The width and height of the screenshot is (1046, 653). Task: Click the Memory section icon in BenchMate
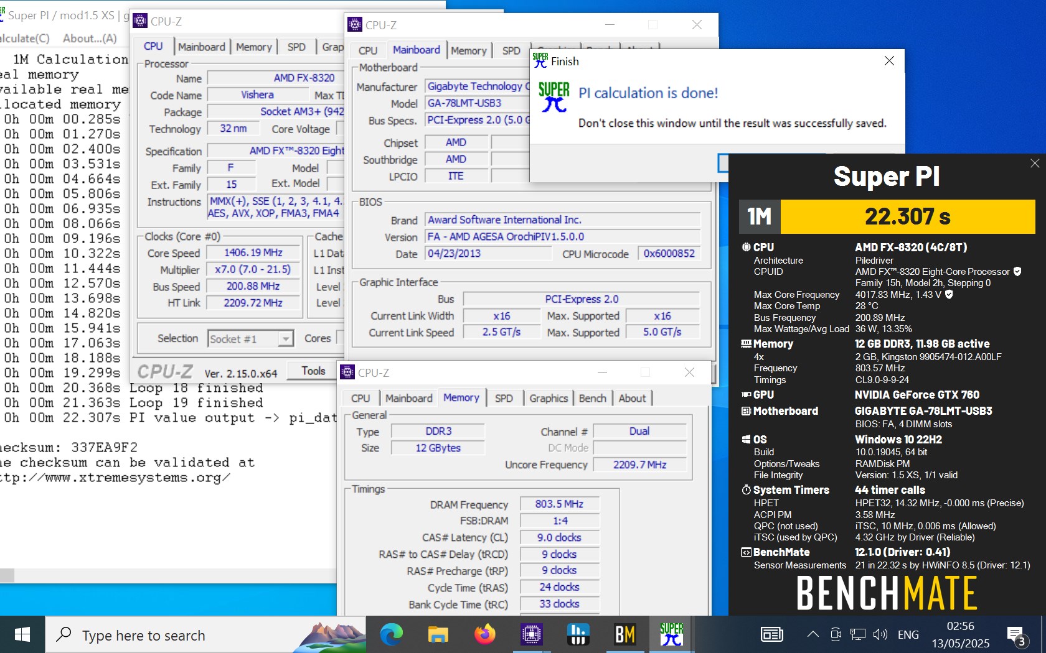746,343
